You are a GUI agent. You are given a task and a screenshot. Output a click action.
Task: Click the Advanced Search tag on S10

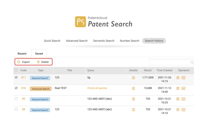[41, 89]
